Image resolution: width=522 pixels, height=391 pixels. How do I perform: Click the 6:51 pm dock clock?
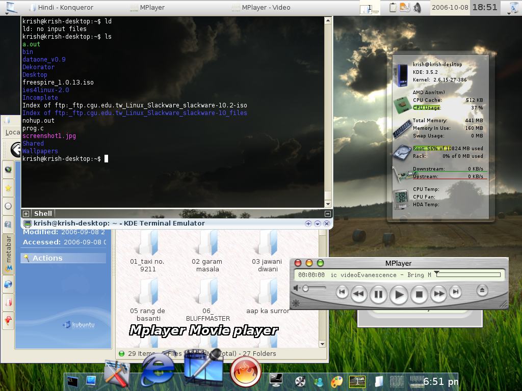(x=440, y=381)
